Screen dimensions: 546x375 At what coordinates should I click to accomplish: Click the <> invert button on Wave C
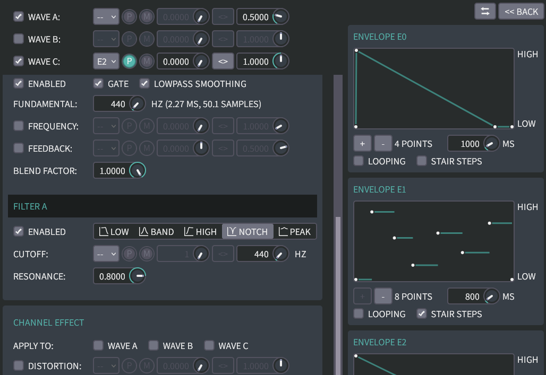pyautogui.click(x=223, y=62)
